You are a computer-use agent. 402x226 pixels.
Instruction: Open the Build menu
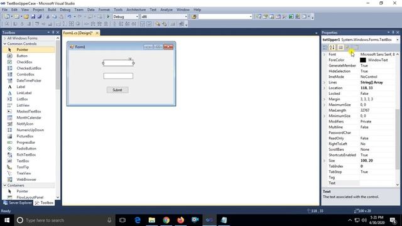tap(52, 9)
